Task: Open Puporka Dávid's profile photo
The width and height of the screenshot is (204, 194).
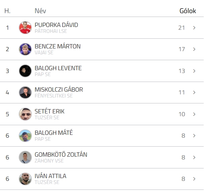Action: click(25, 28)
